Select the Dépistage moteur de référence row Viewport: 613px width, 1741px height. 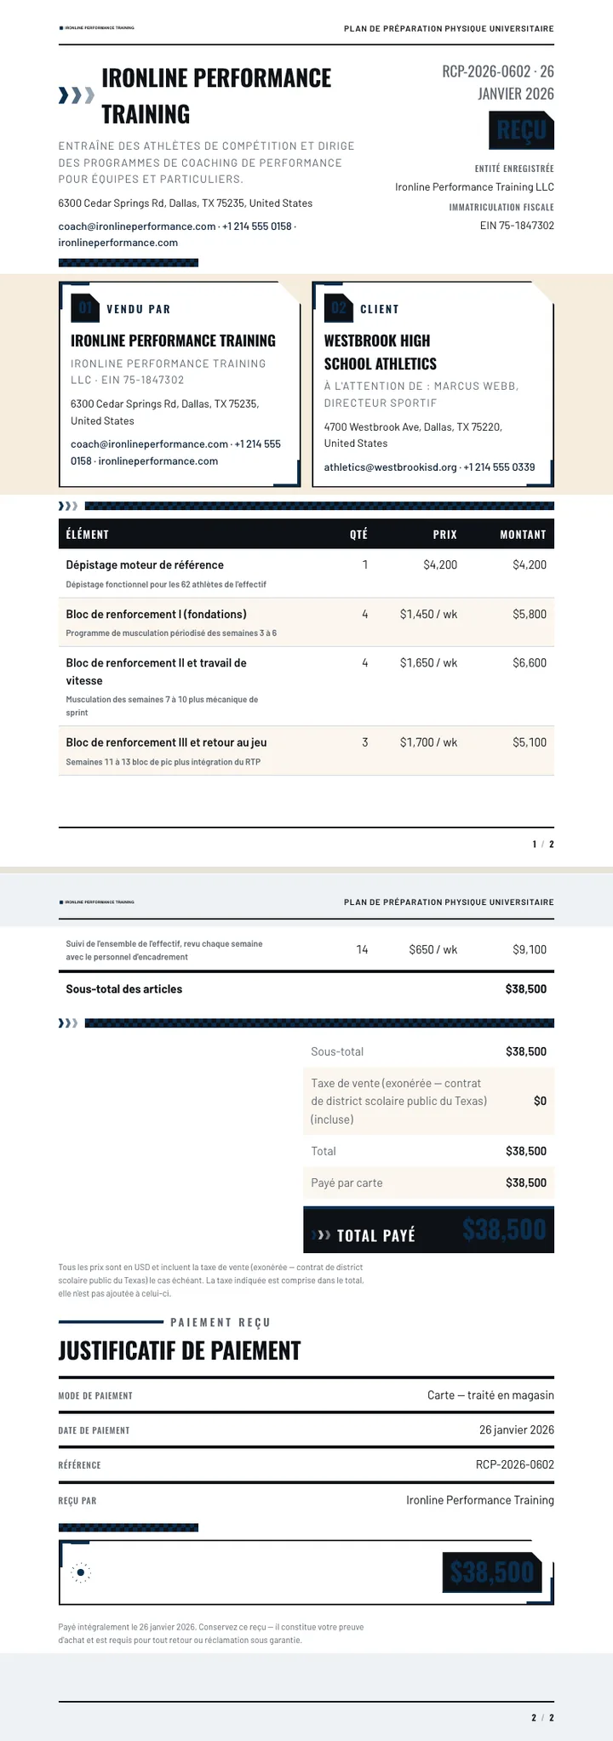tap(306, 573)
